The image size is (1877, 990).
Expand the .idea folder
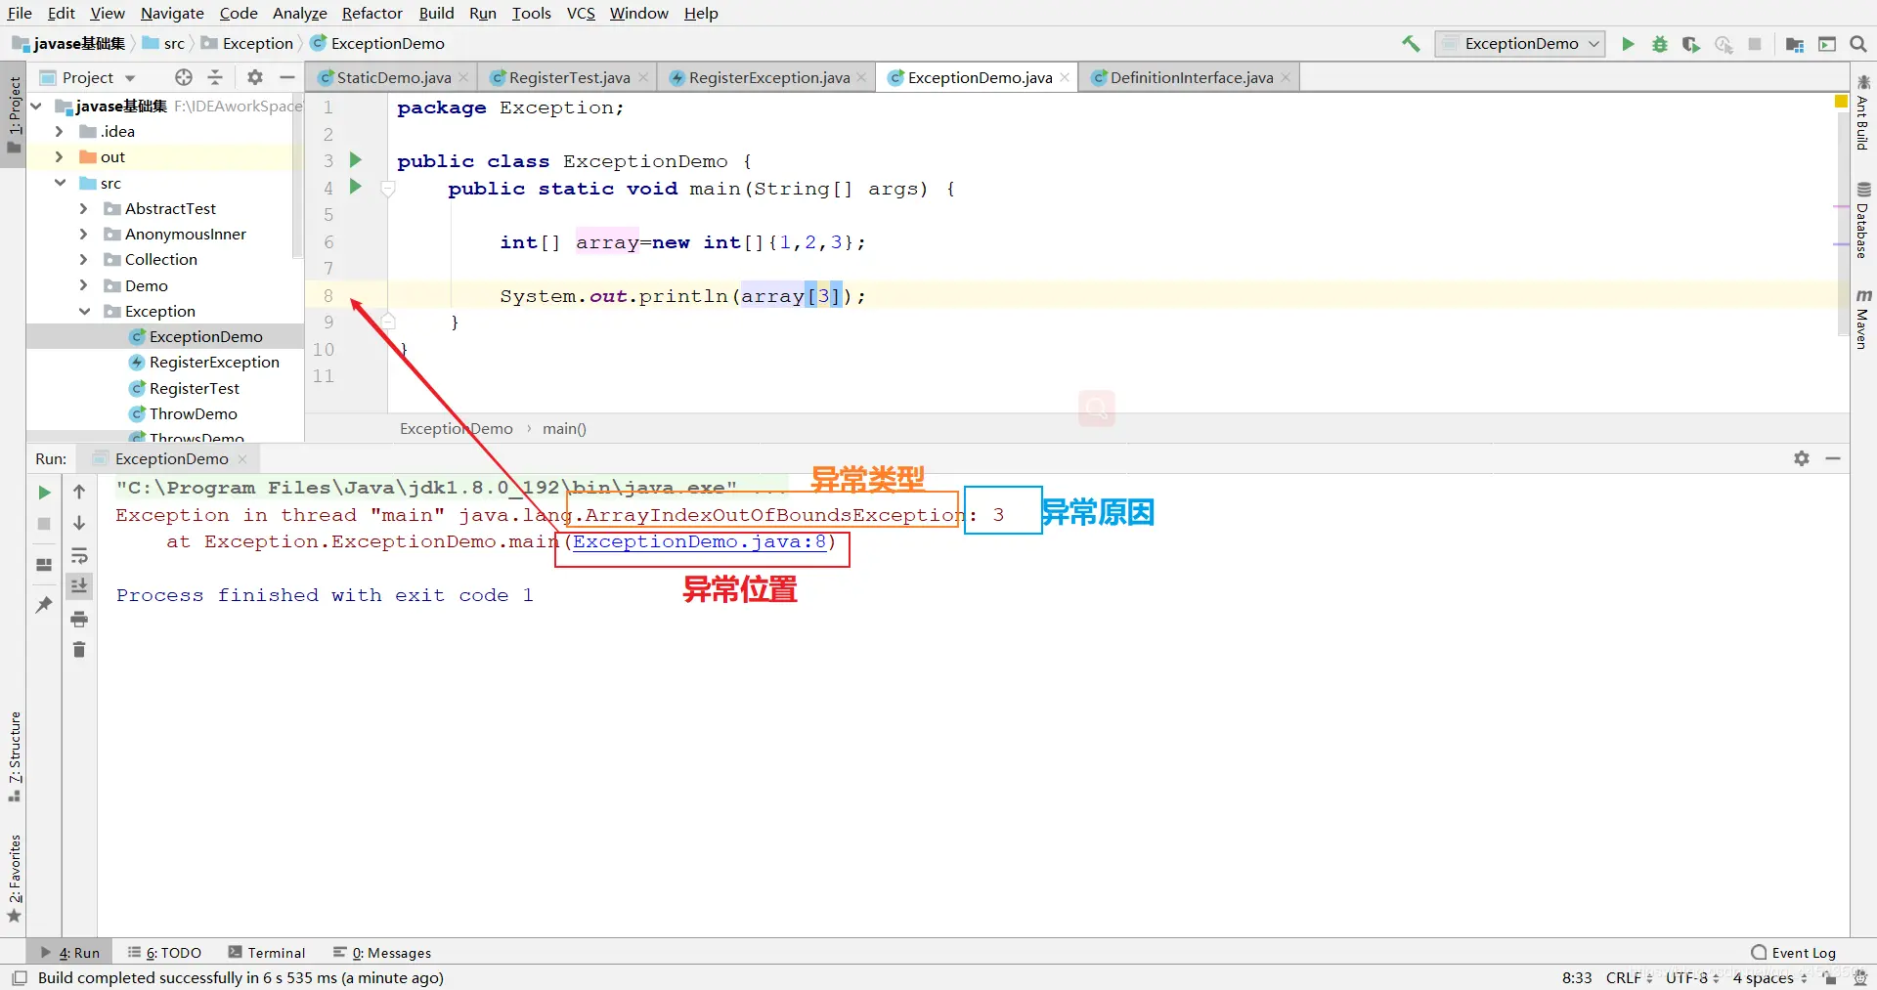point(60,131)
